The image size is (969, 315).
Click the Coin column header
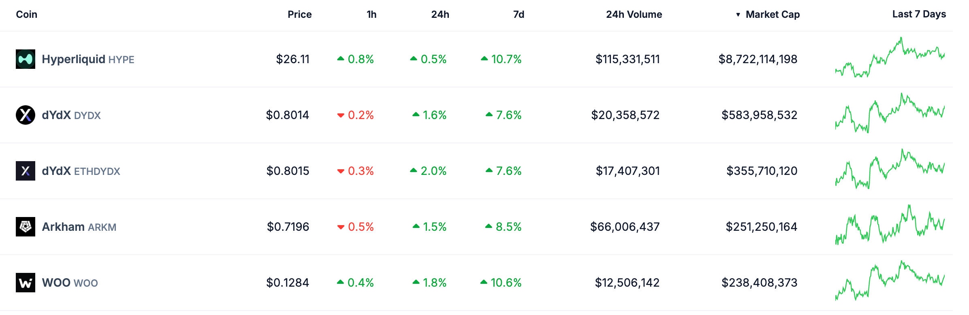(x=27, y=15)
